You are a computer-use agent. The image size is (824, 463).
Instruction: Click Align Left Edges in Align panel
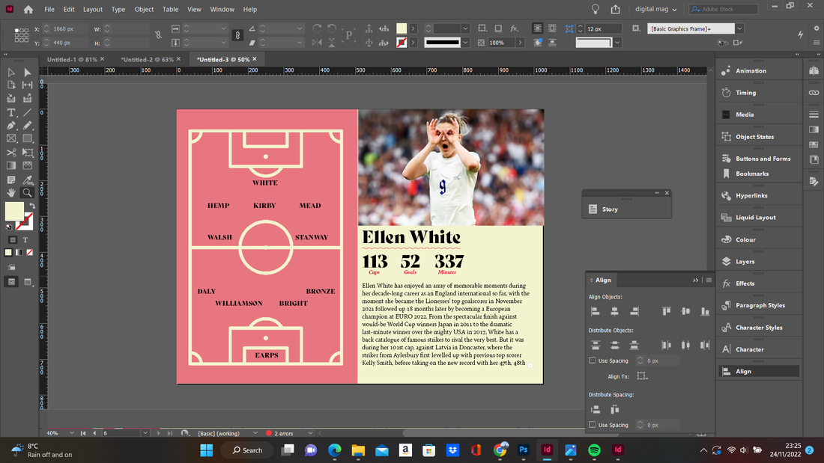(596, 311)
